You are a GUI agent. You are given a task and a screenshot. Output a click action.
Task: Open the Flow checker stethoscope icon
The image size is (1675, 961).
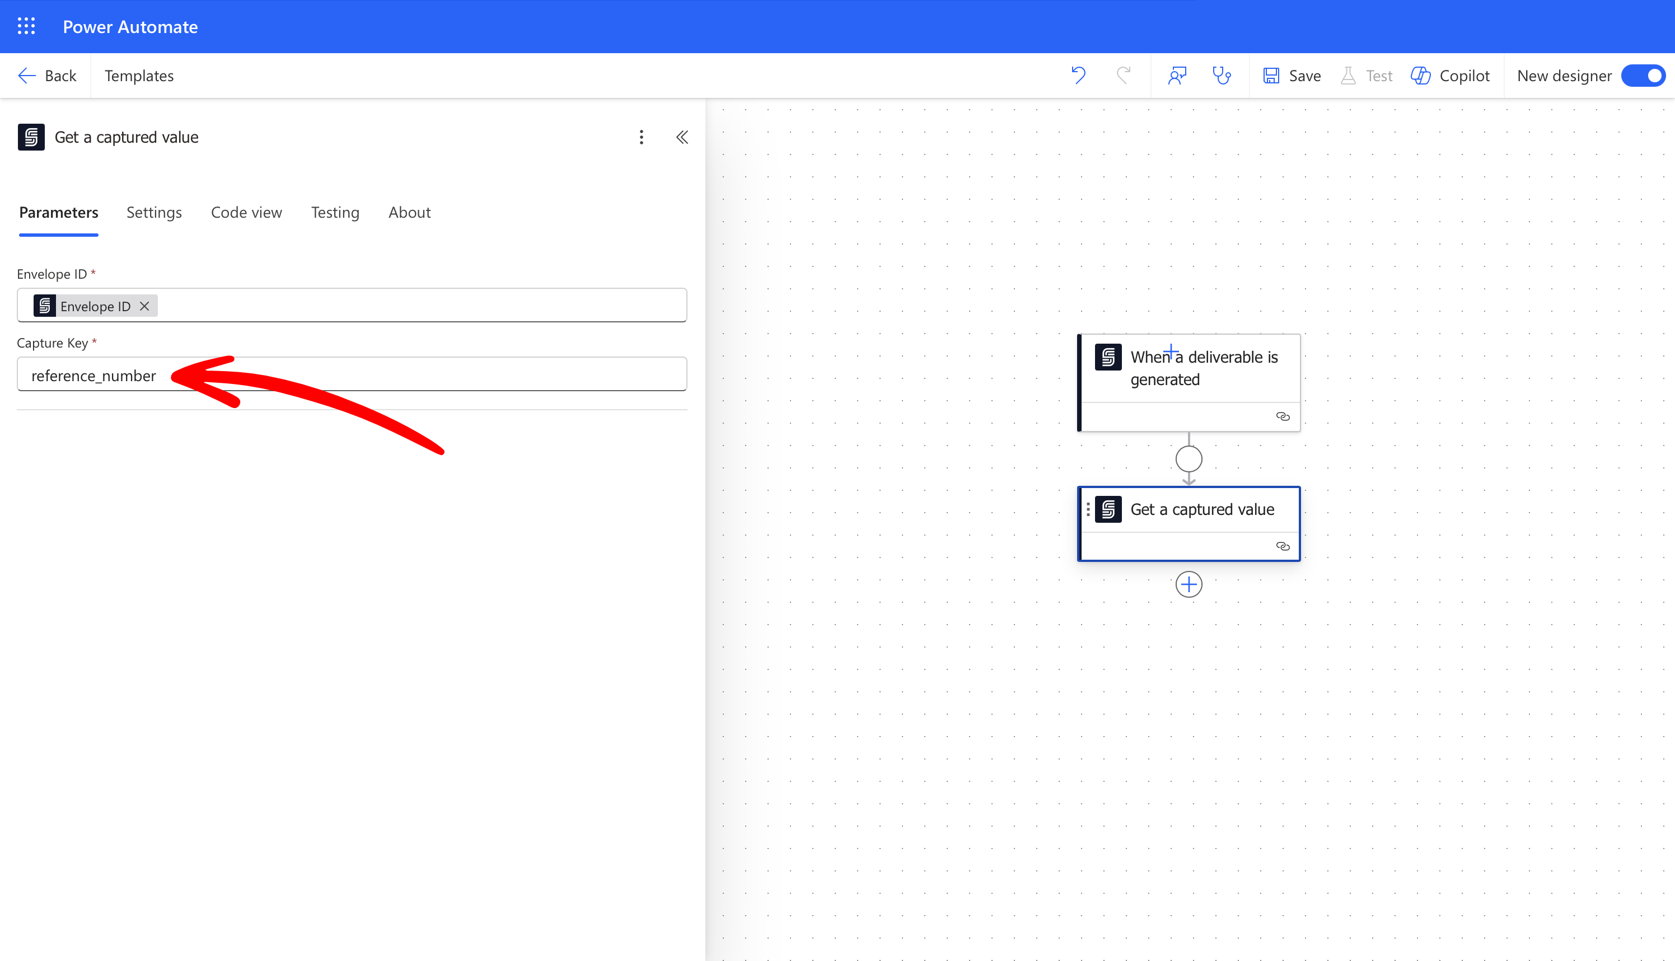[x=1222, y=75]
